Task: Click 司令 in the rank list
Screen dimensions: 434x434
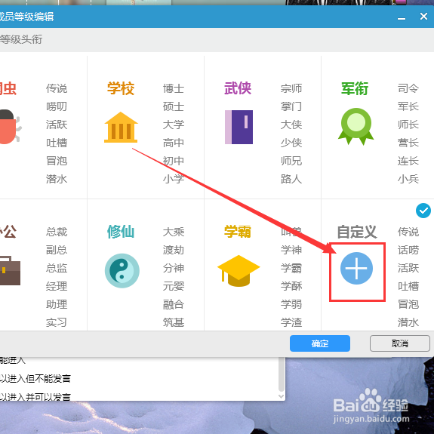Action: 408,88
